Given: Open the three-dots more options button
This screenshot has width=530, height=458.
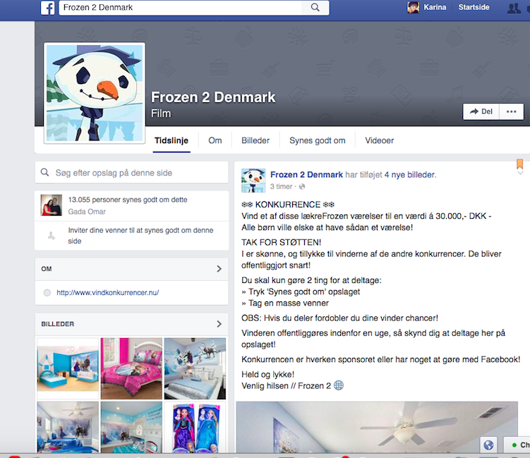Looking at the screenshot, I should [512, 112].
